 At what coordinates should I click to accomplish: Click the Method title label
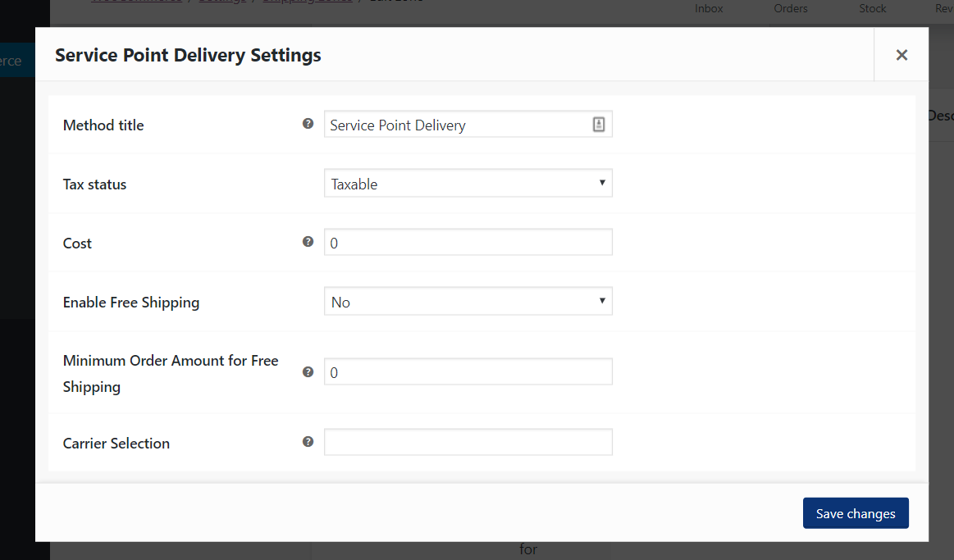(103, 125)
